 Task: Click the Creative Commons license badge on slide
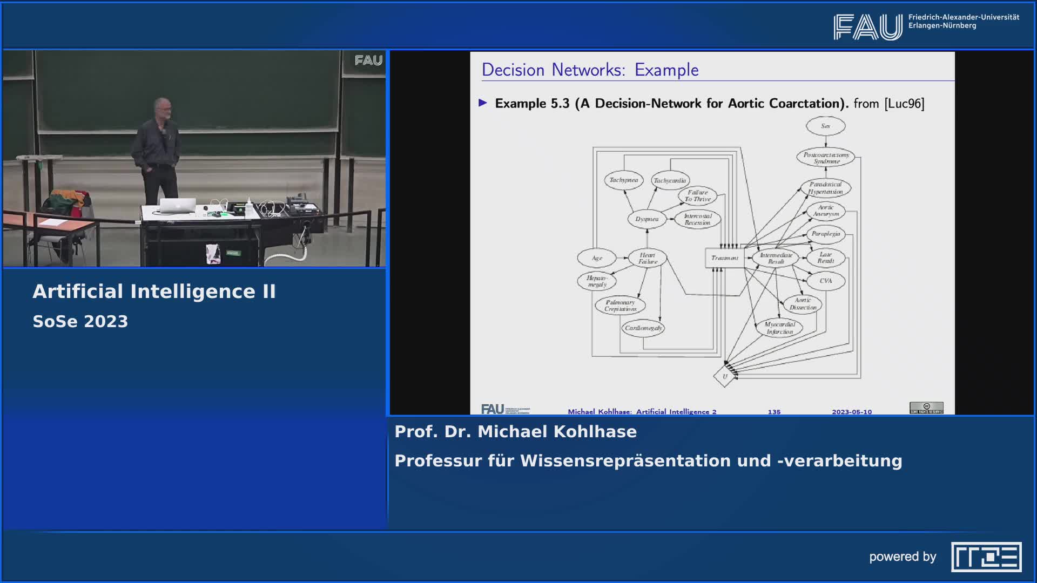click(x=926, y=408)
